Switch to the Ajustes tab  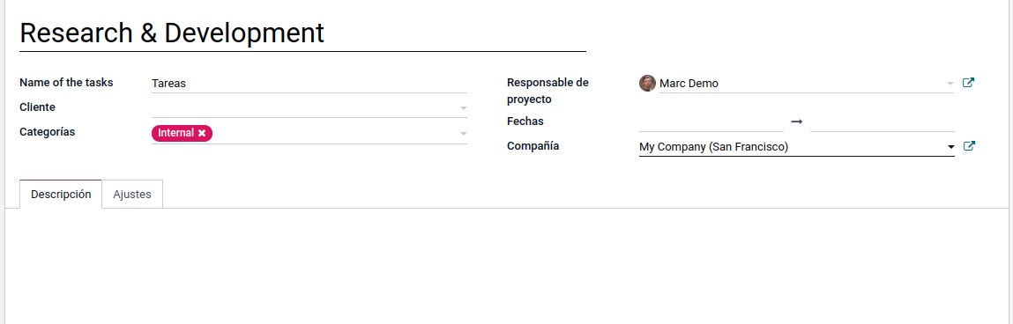131,195
